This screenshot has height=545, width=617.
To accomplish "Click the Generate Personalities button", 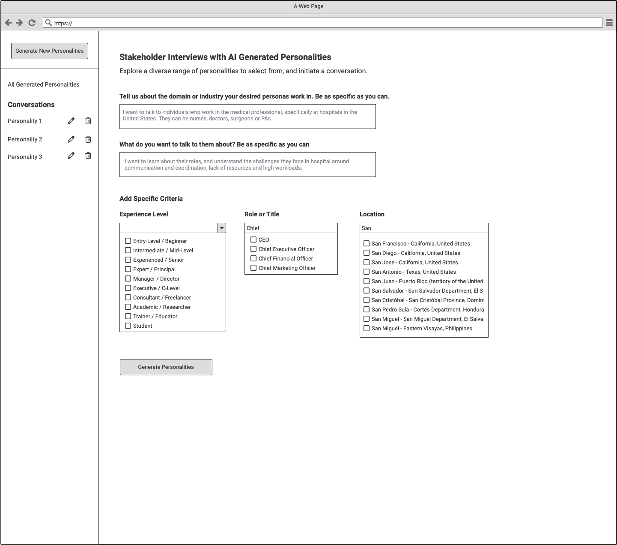I will (x=166, y=367).
